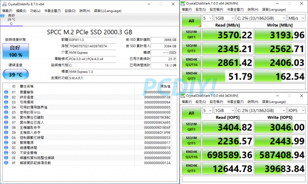The width and height of the screenshot is (308, 184).
Task: Open 磁碟(D) menu in CrystalDiskInfo
Action: tap(70, 11)
